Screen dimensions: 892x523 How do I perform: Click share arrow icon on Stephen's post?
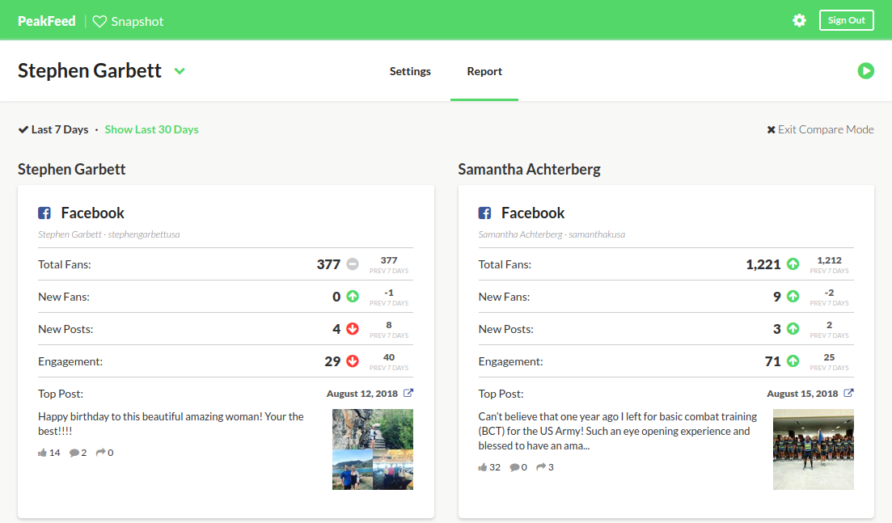pyautogui.click(x=101, y=453)
